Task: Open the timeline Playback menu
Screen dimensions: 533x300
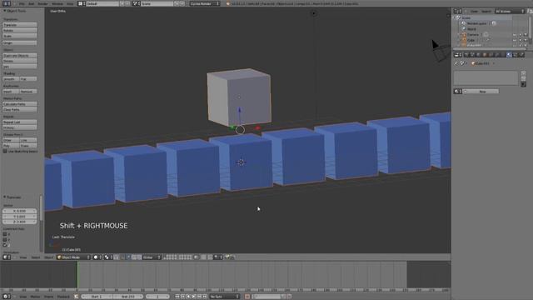Action: [63, 297]
